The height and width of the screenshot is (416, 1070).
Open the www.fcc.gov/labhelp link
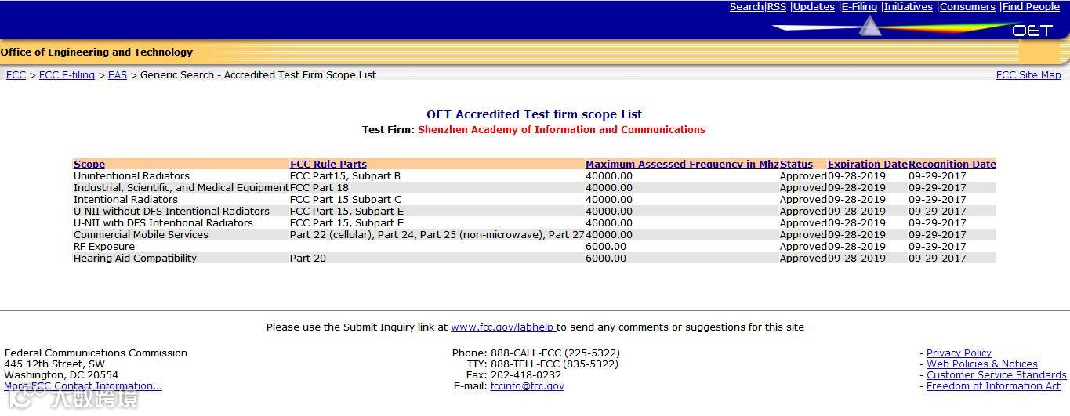pyautogui.click(x=503, y=327)
